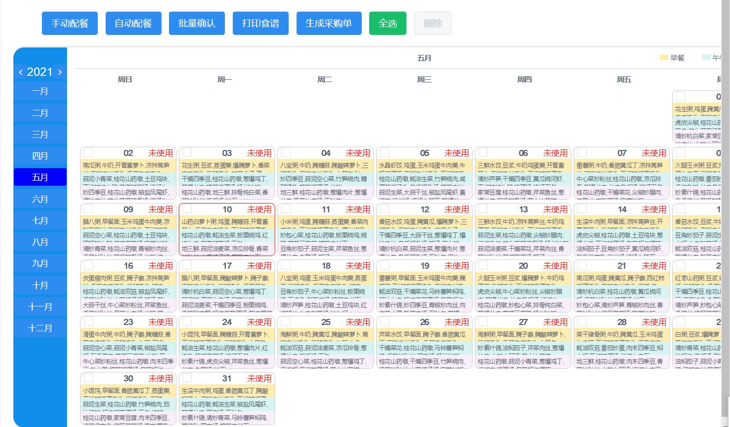Toggle the checkbox on day 19
730x427 pixels.
pos(385,265)
